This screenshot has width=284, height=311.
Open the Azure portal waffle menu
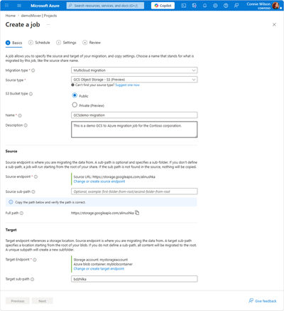pos(6,6)
